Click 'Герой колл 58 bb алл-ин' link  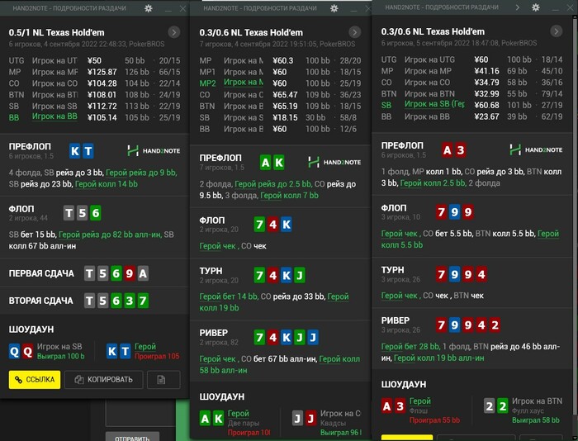tap(280, 365)
